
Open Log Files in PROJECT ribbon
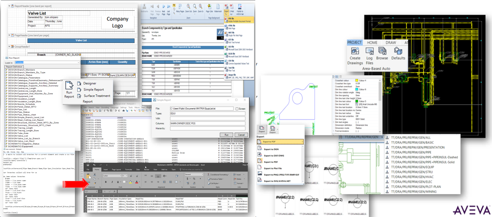(369, 56)
